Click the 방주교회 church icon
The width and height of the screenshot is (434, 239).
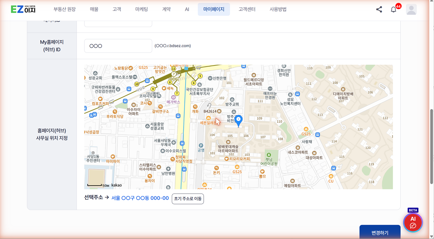pos(232,100)
